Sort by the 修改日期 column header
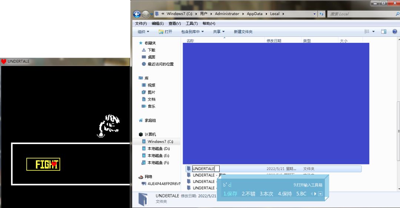The image size is (400, 208). click(274, 41)
